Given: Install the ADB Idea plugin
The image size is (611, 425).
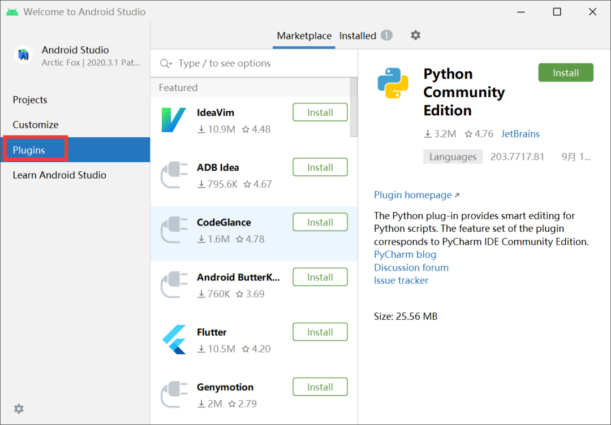Looking at the screenshot, I should point(320,167).
